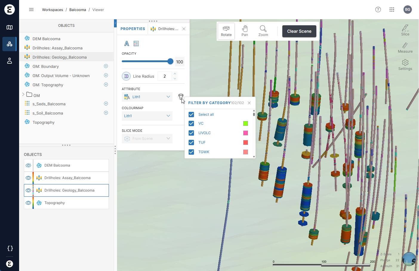Open the Colourmap Lith1 dropdown
Viewport: 419px width, 271px height.
pyautogui.click(x=147, y=116)
